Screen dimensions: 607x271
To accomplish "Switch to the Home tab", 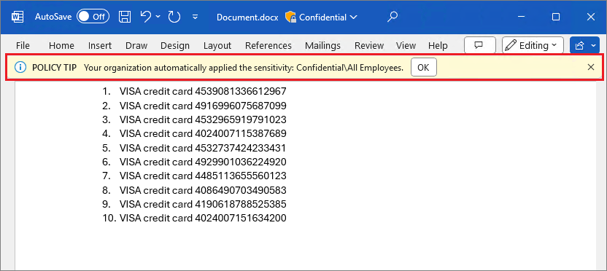I will (61, 46).
